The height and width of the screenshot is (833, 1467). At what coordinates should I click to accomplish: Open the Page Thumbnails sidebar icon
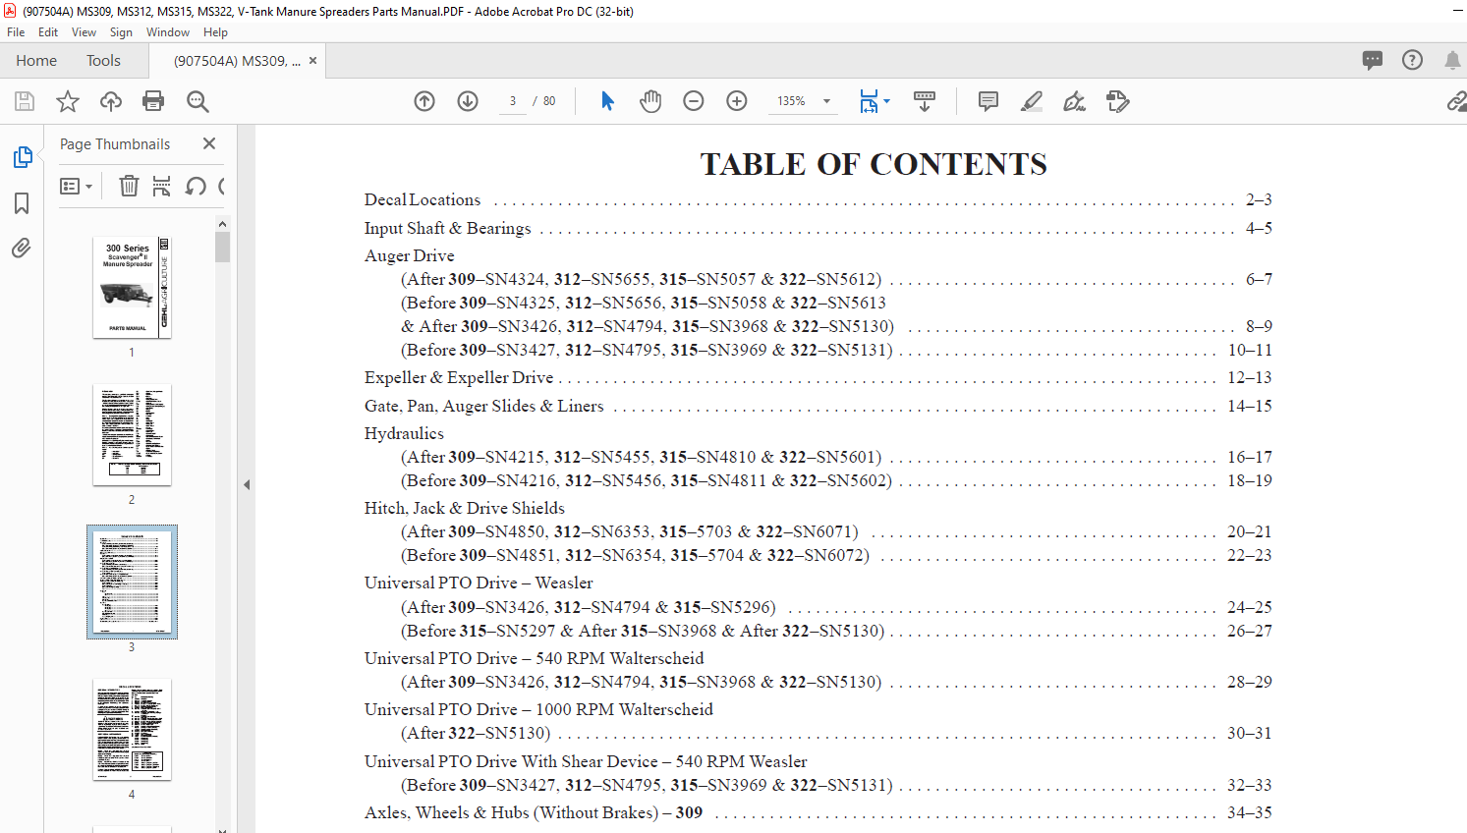coord(22,157)
